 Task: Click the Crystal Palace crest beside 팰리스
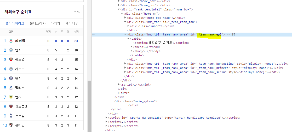coord(11,88)
